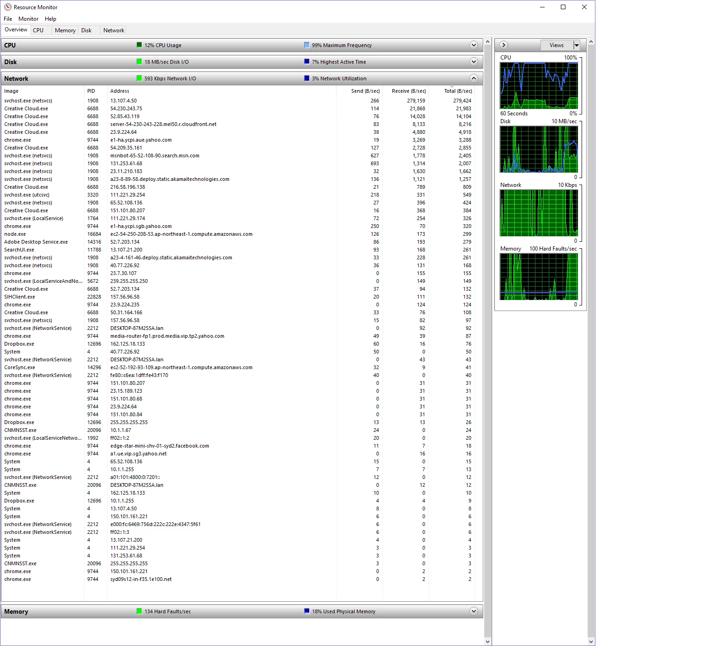Click the Resource Monitor title bar icon
Image resolution: width=709 pixels, height=646 pixels.
[8, 7]
